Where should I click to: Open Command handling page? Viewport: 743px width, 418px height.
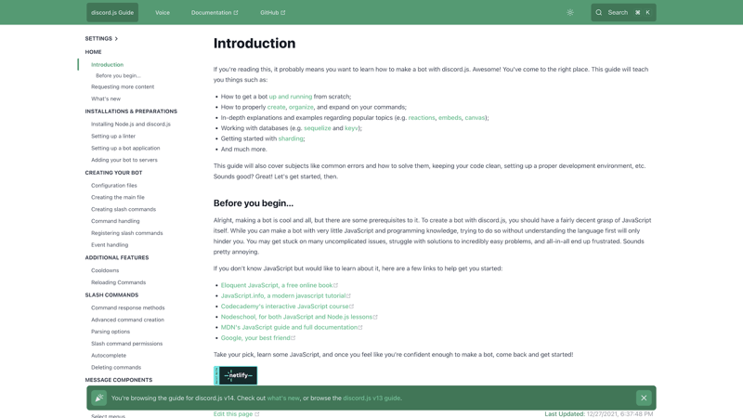tap(115, 221)
